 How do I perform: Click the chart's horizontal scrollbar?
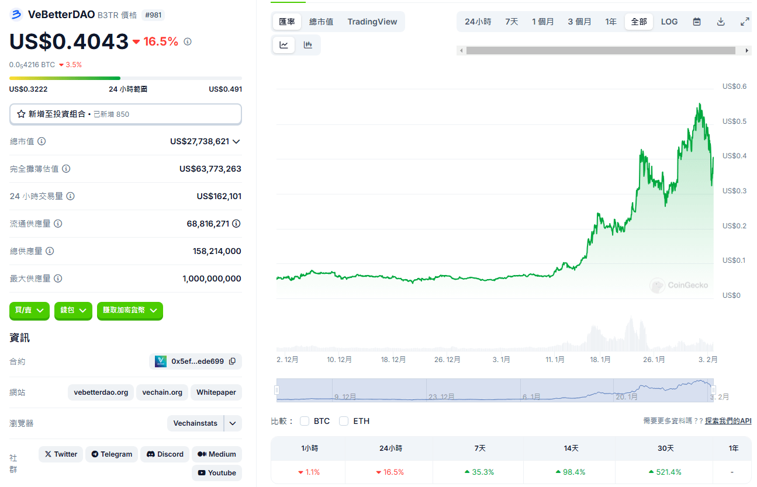(x=600, y=51)
